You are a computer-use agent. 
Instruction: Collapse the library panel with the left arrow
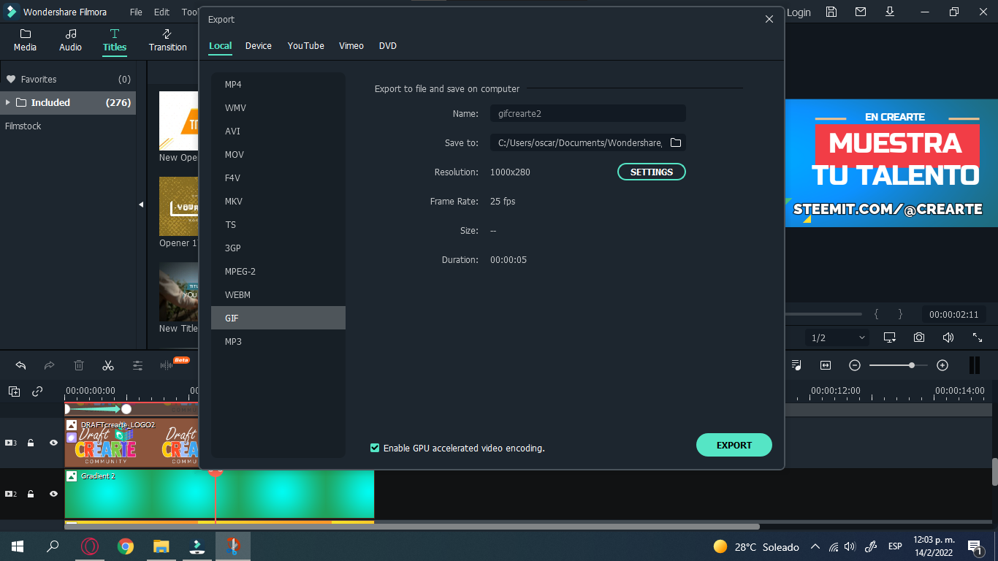pos(141,205)
